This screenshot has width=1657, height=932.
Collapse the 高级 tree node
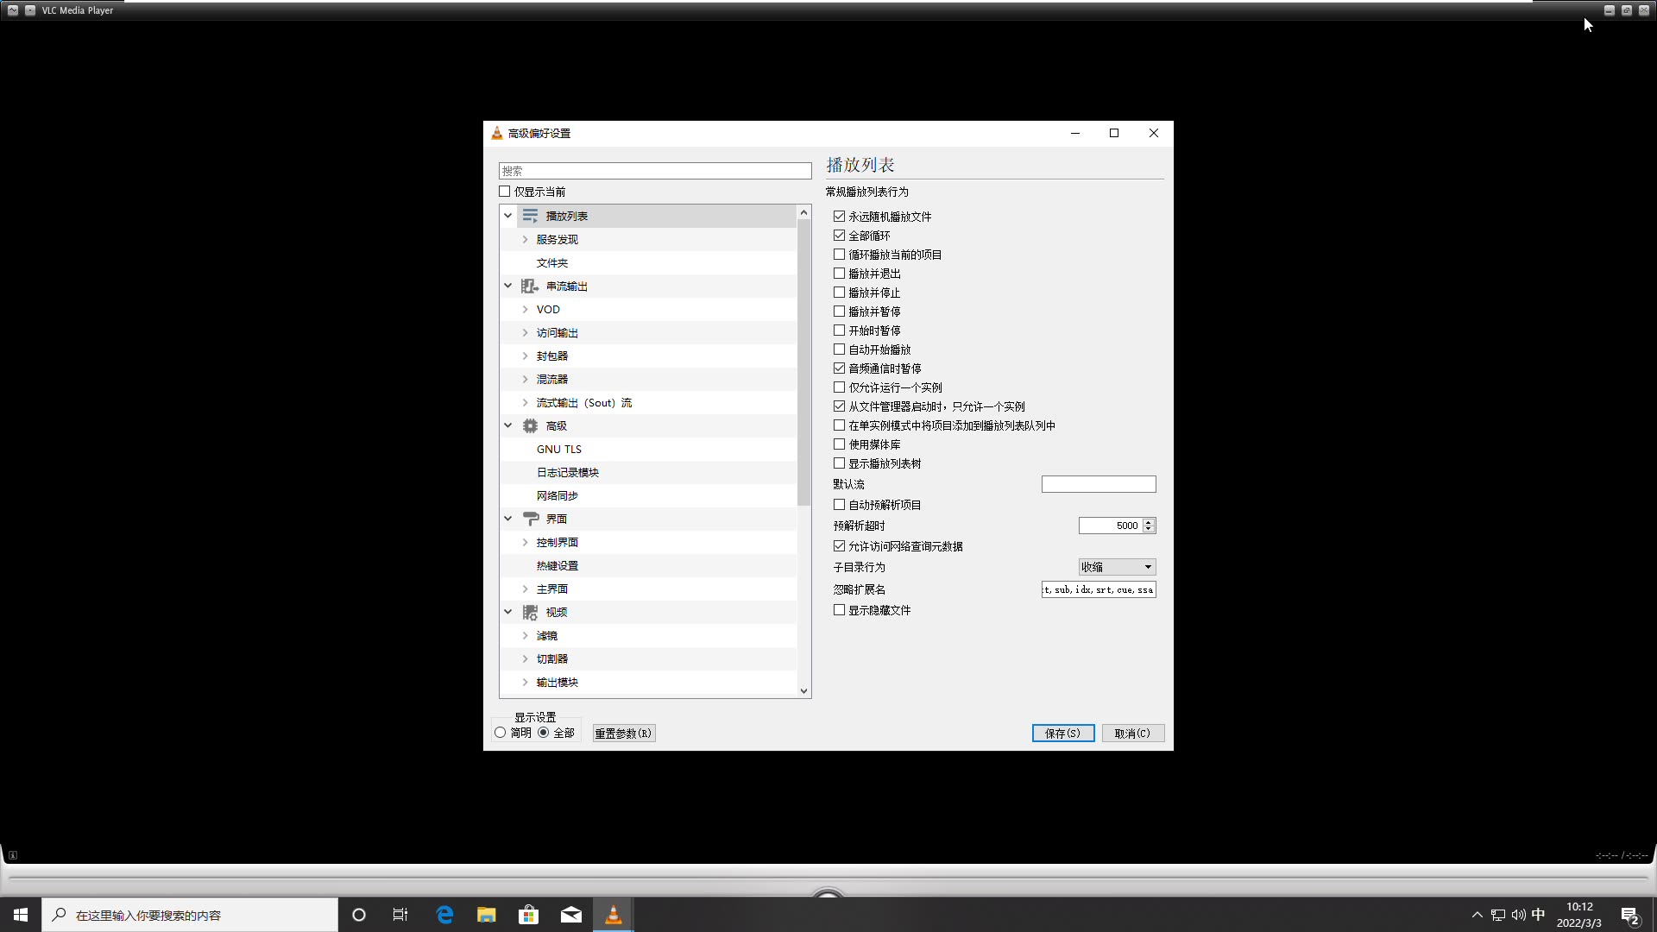(508, 425)
